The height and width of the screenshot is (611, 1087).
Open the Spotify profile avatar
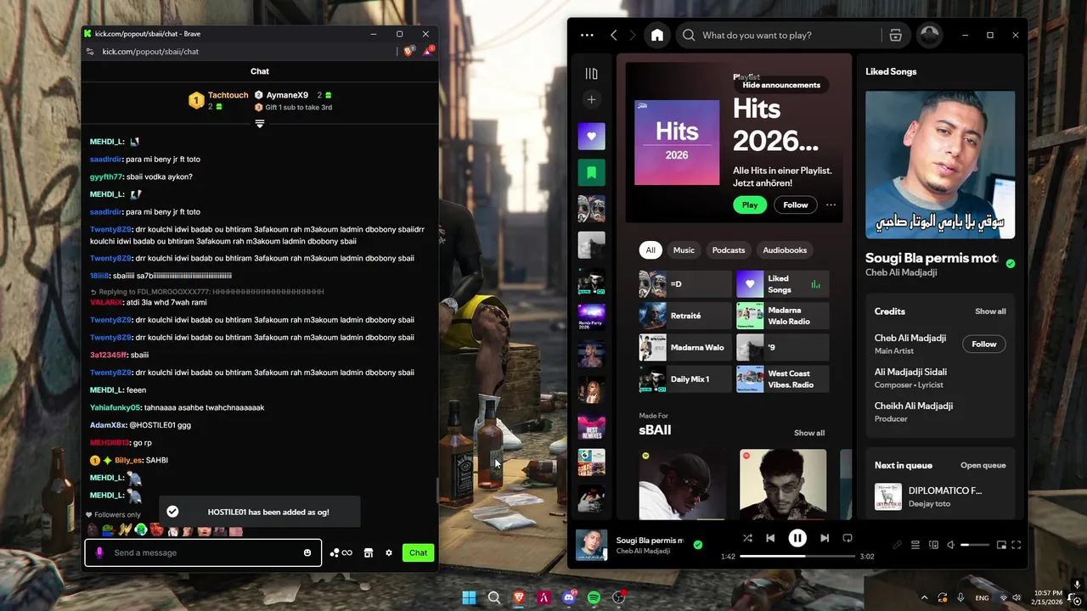[930, 35]
